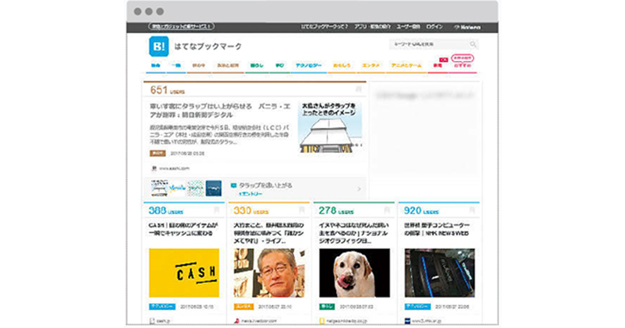Click the chat icon beside タラップを這い上がる
This screenshot has height=328, width=625.
233,185
